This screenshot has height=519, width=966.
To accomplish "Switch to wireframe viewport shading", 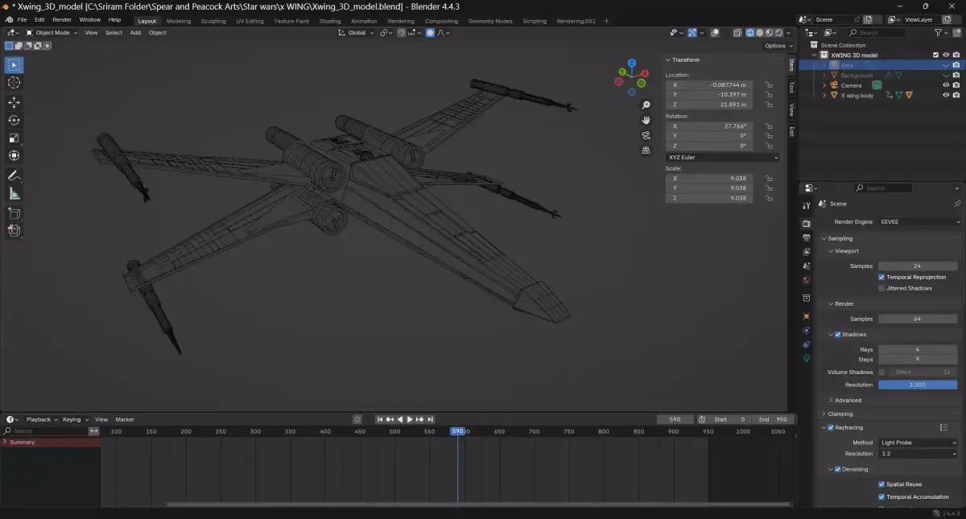I will click(750, 33).
